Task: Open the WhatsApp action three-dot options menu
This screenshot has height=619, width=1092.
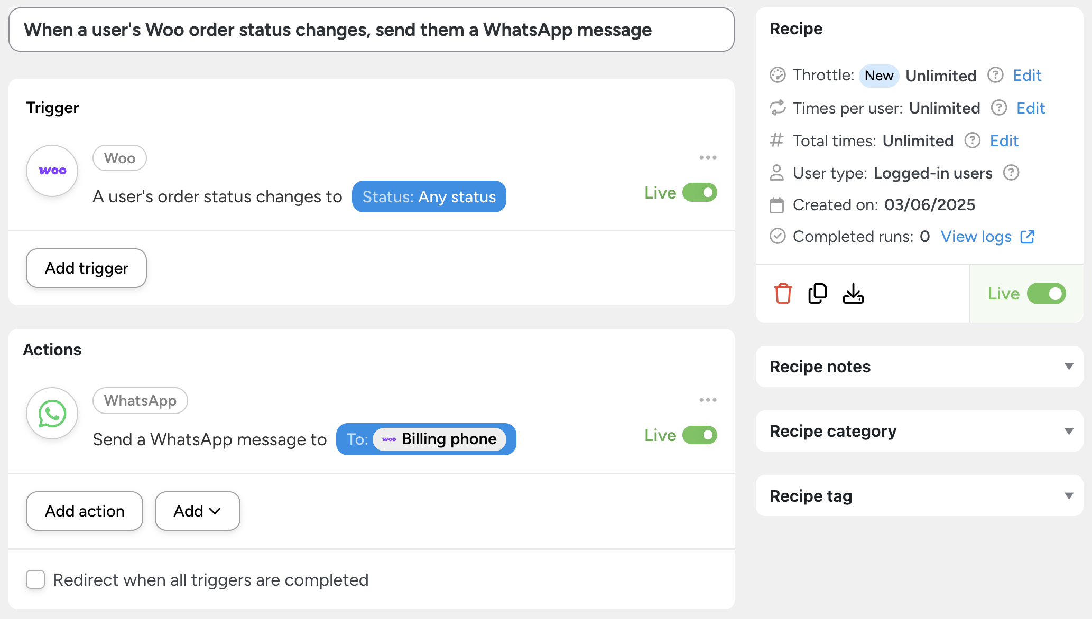Action: 708,400
